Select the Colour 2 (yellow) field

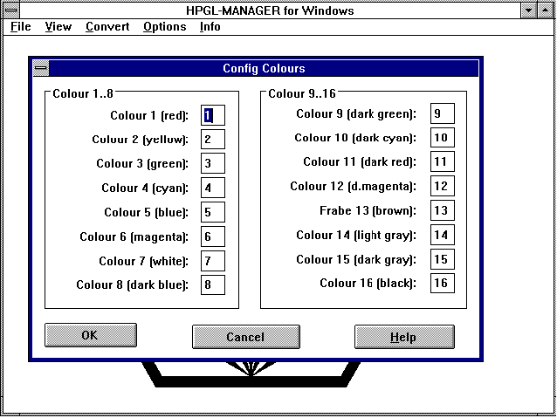213,140
